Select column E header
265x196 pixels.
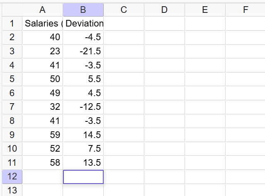205,10
